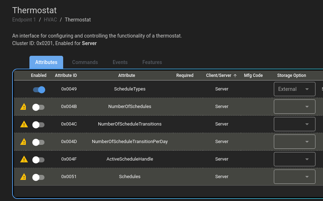Go to Endpoint 1 breadcrumb link
Viewport: 323px width, 201px height.
pyautogui.click(x=24, y=20)
